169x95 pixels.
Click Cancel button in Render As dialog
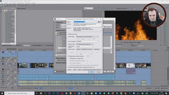click(110, 72)
